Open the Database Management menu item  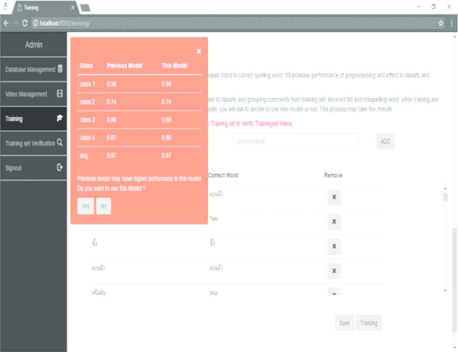[x=31, y=70]
